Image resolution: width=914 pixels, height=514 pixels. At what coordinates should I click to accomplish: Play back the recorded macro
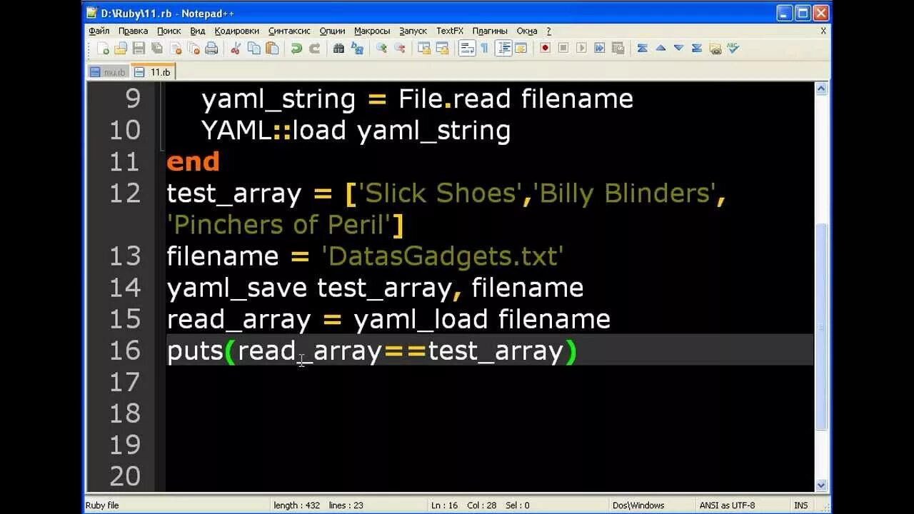point(581,49)
